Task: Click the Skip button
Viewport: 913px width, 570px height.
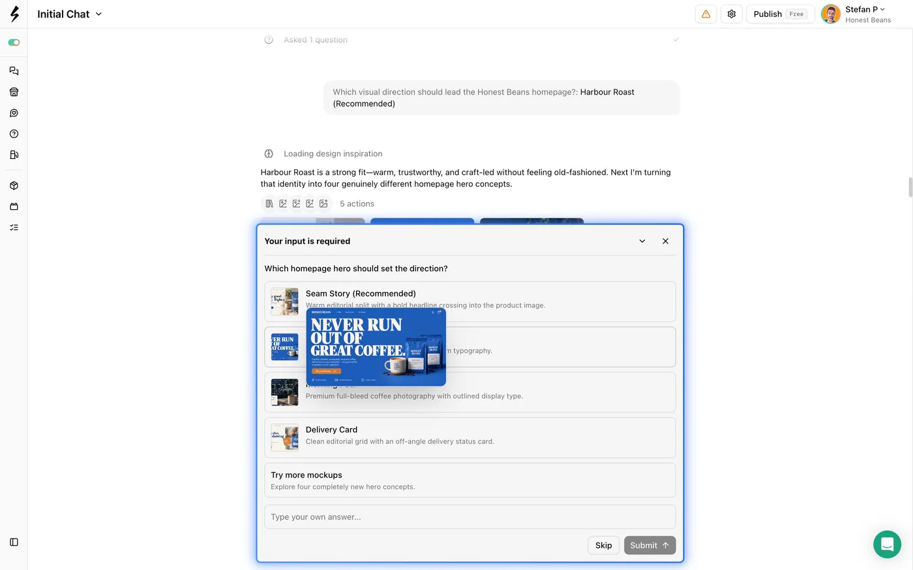Action: [603, 545]
